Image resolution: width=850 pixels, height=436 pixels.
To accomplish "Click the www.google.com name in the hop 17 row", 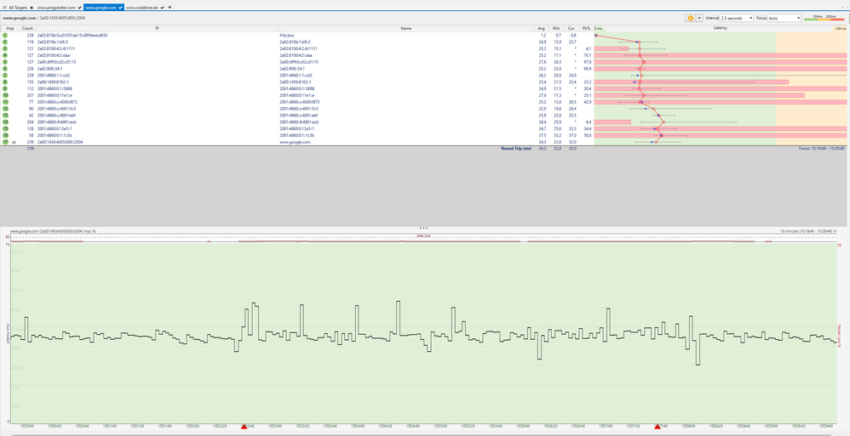I will point(295,142).
